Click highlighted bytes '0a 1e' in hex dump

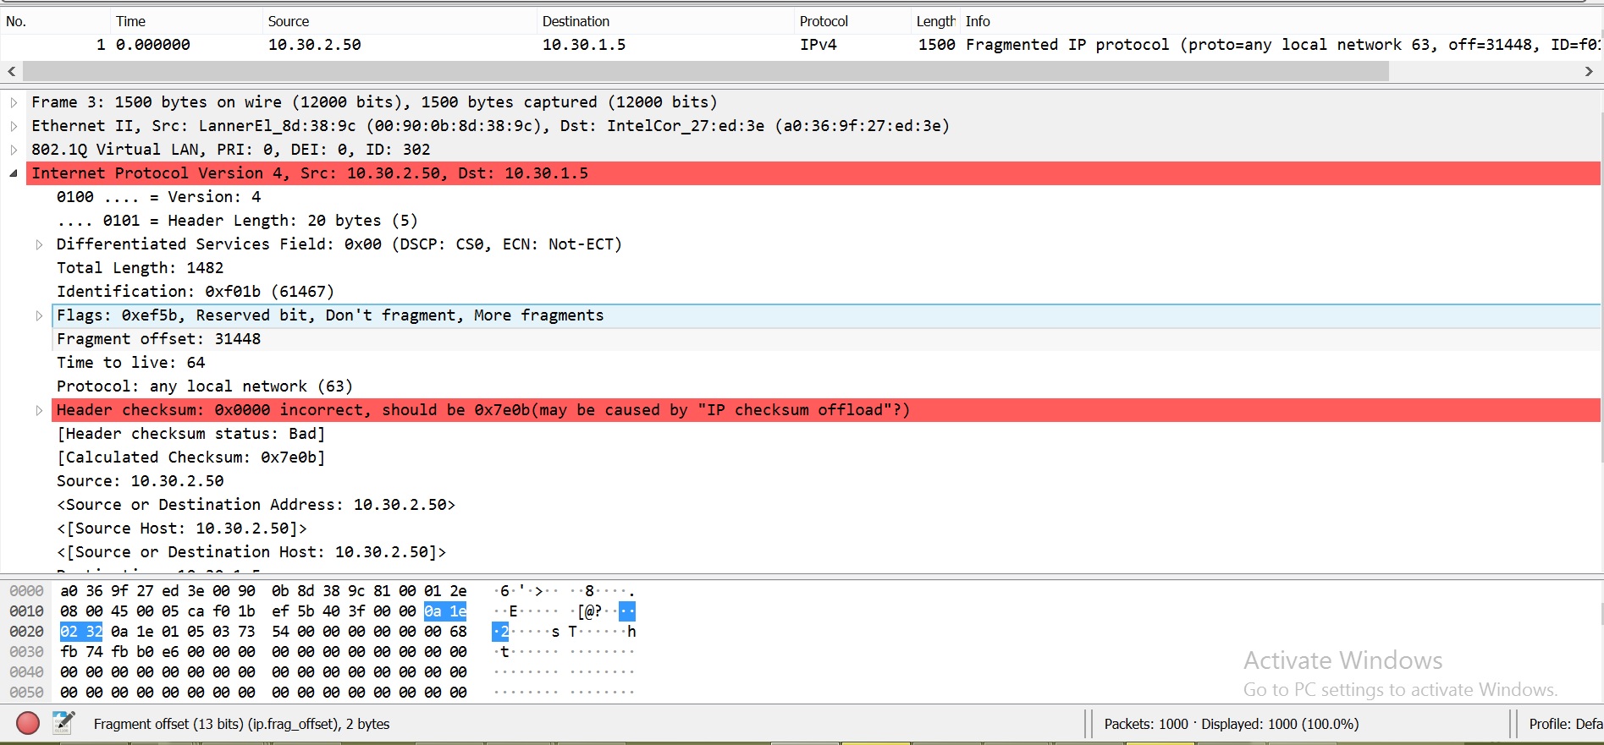point(445,611)
